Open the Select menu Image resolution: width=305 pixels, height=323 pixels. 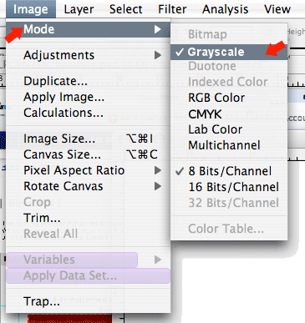click(126, 9)
